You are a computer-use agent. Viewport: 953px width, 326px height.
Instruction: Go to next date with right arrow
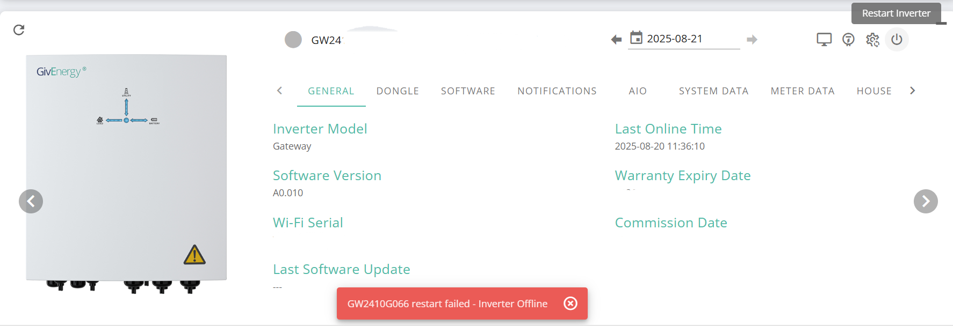[752, 40]
